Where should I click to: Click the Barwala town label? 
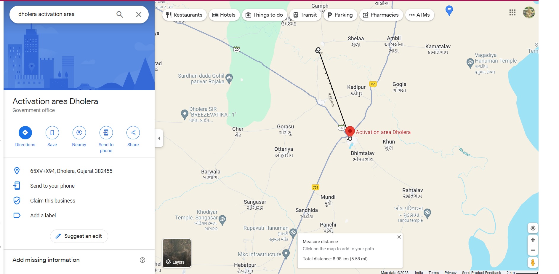[x=211, y=174]
